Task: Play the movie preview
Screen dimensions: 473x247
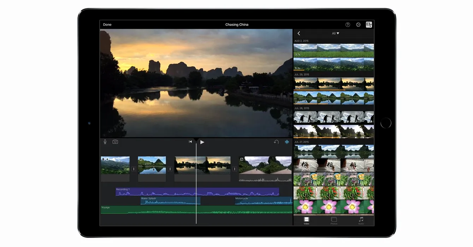Action: 202,142
